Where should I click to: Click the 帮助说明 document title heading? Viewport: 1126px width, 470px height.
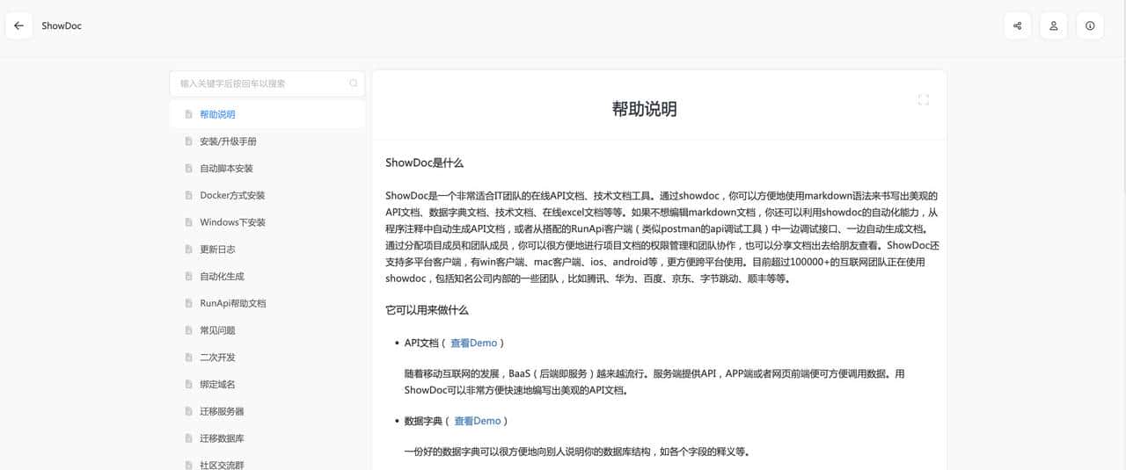tap(644, 109)
